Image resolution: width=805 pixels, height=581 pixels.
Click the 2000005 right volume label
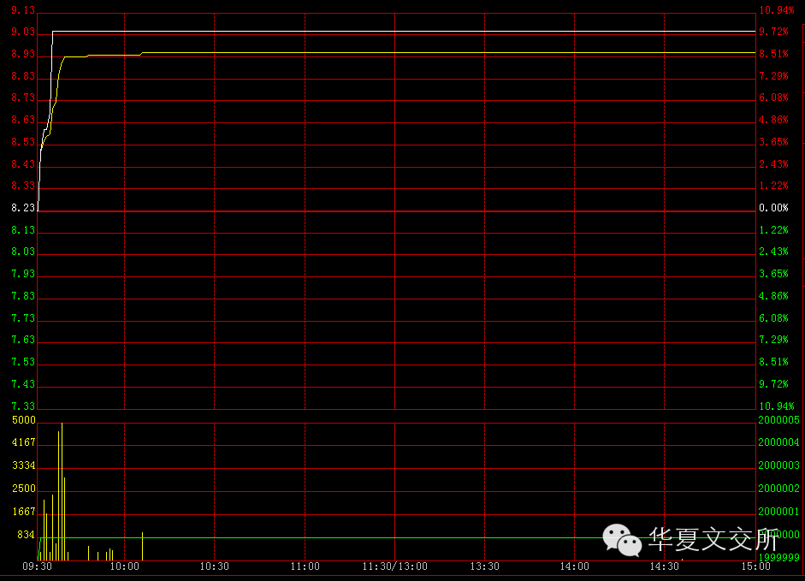click(778, 420)
